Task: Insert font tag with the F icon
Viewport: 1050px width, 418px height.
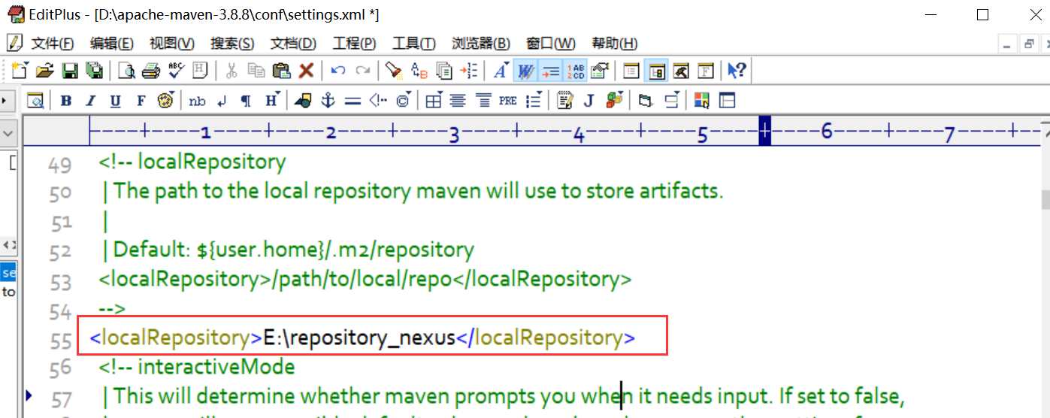Action: tap(141, 100)
